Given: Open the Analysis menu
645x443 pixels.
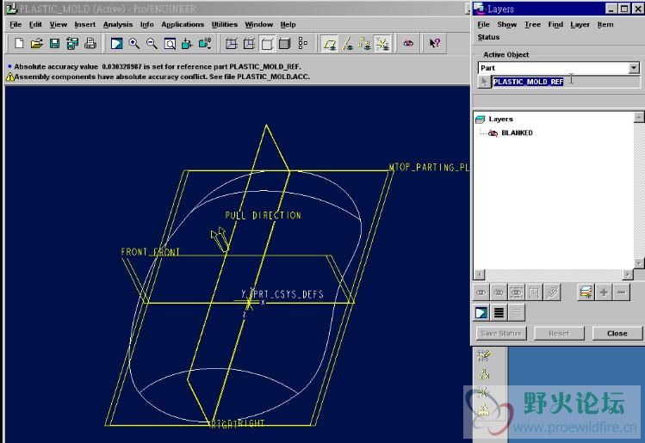Looking at the screenshot, I should [118, 24].
